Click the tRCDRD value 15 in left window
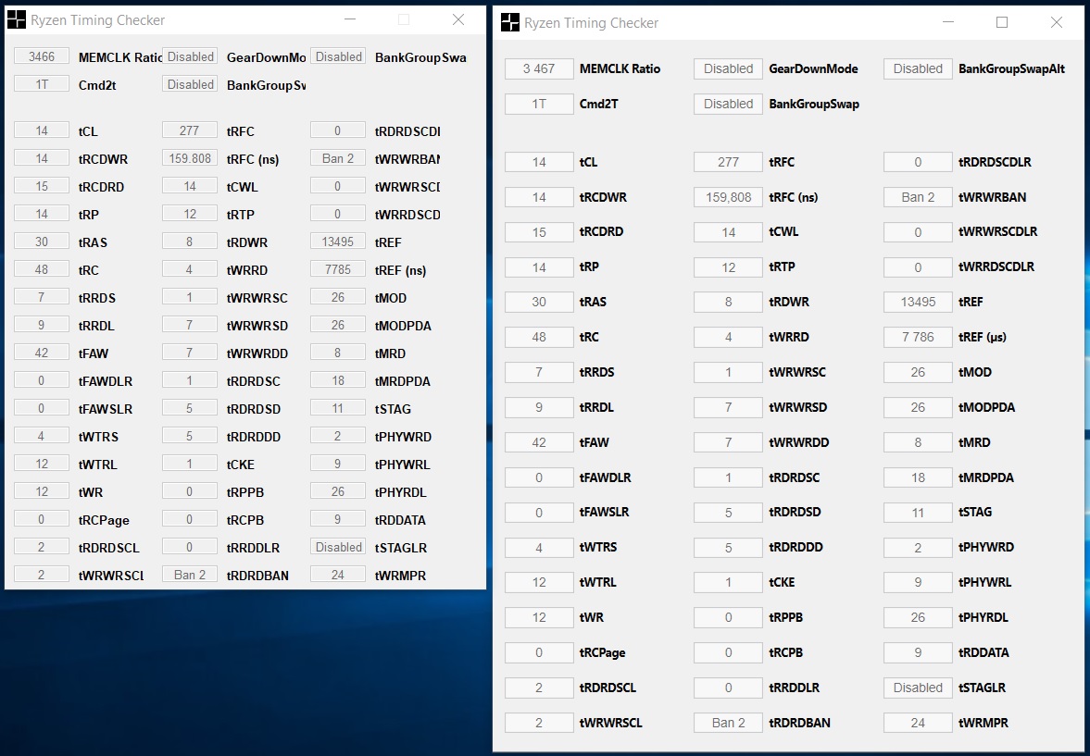Viewport: 1090px width, 756px height. 42,186
